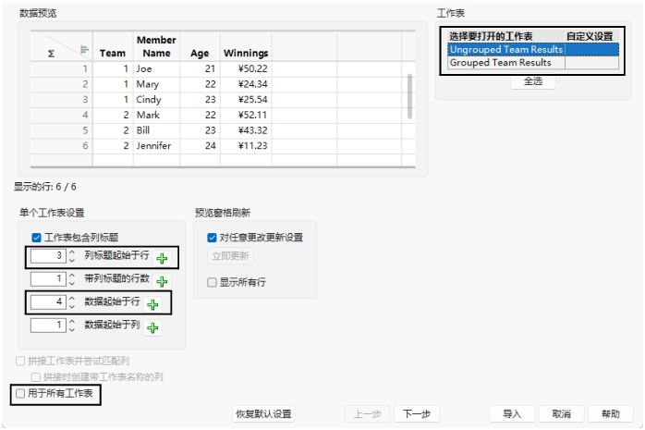The image size is (645, 430).
Task: Click row number 4 in preview
Action: [x=62, y=115]
